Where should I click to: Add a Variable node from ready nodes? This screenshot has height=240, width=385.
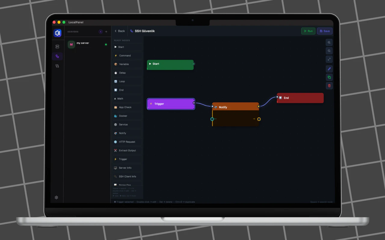[128, 64]
